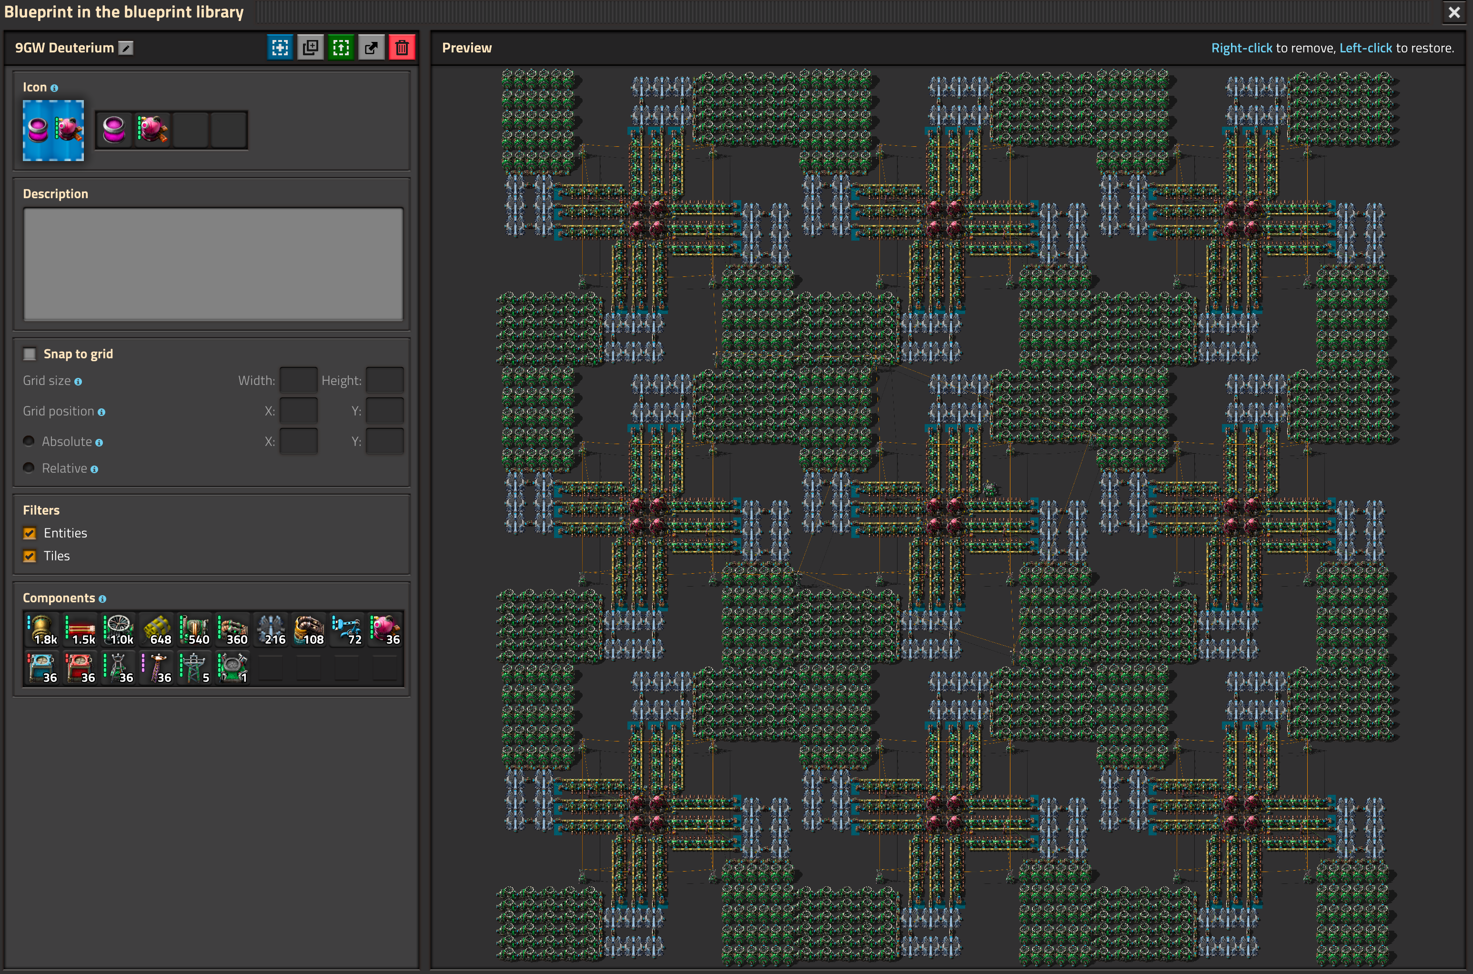The height and width of the screenshot is (974, 1473).
Task: Click the yellow bundle component showing 648
Action: pos(157,630)
